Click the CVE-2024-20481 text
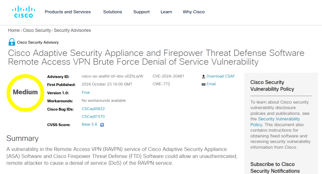 [168, 76]
